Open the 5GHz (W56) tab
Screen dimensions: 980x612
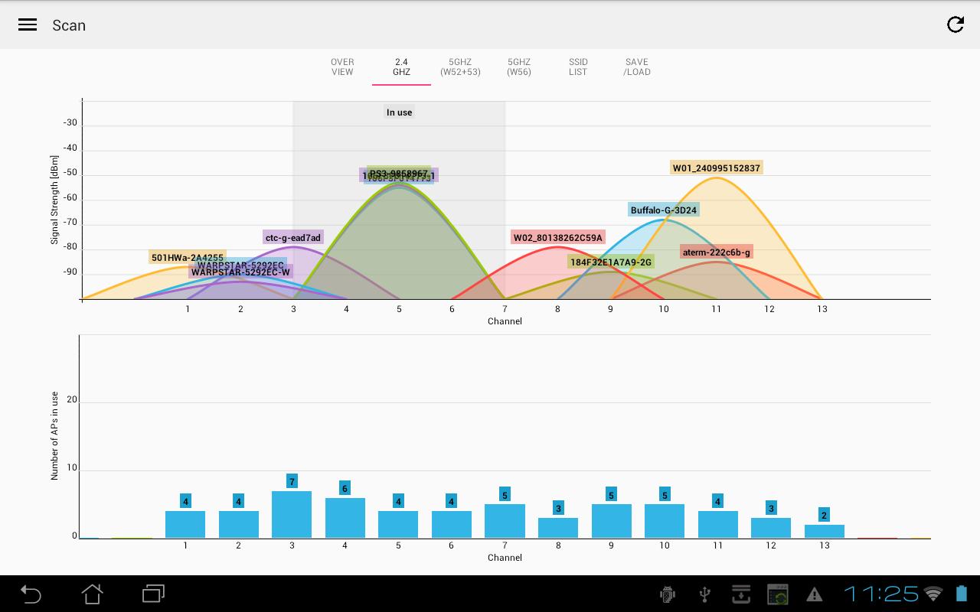(x=519, y=67)
